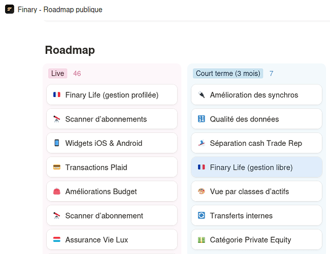Click the money icon on Catégorie Private Equity
Image resolution: width=330 pixels, height=254 pixels.
201,240
